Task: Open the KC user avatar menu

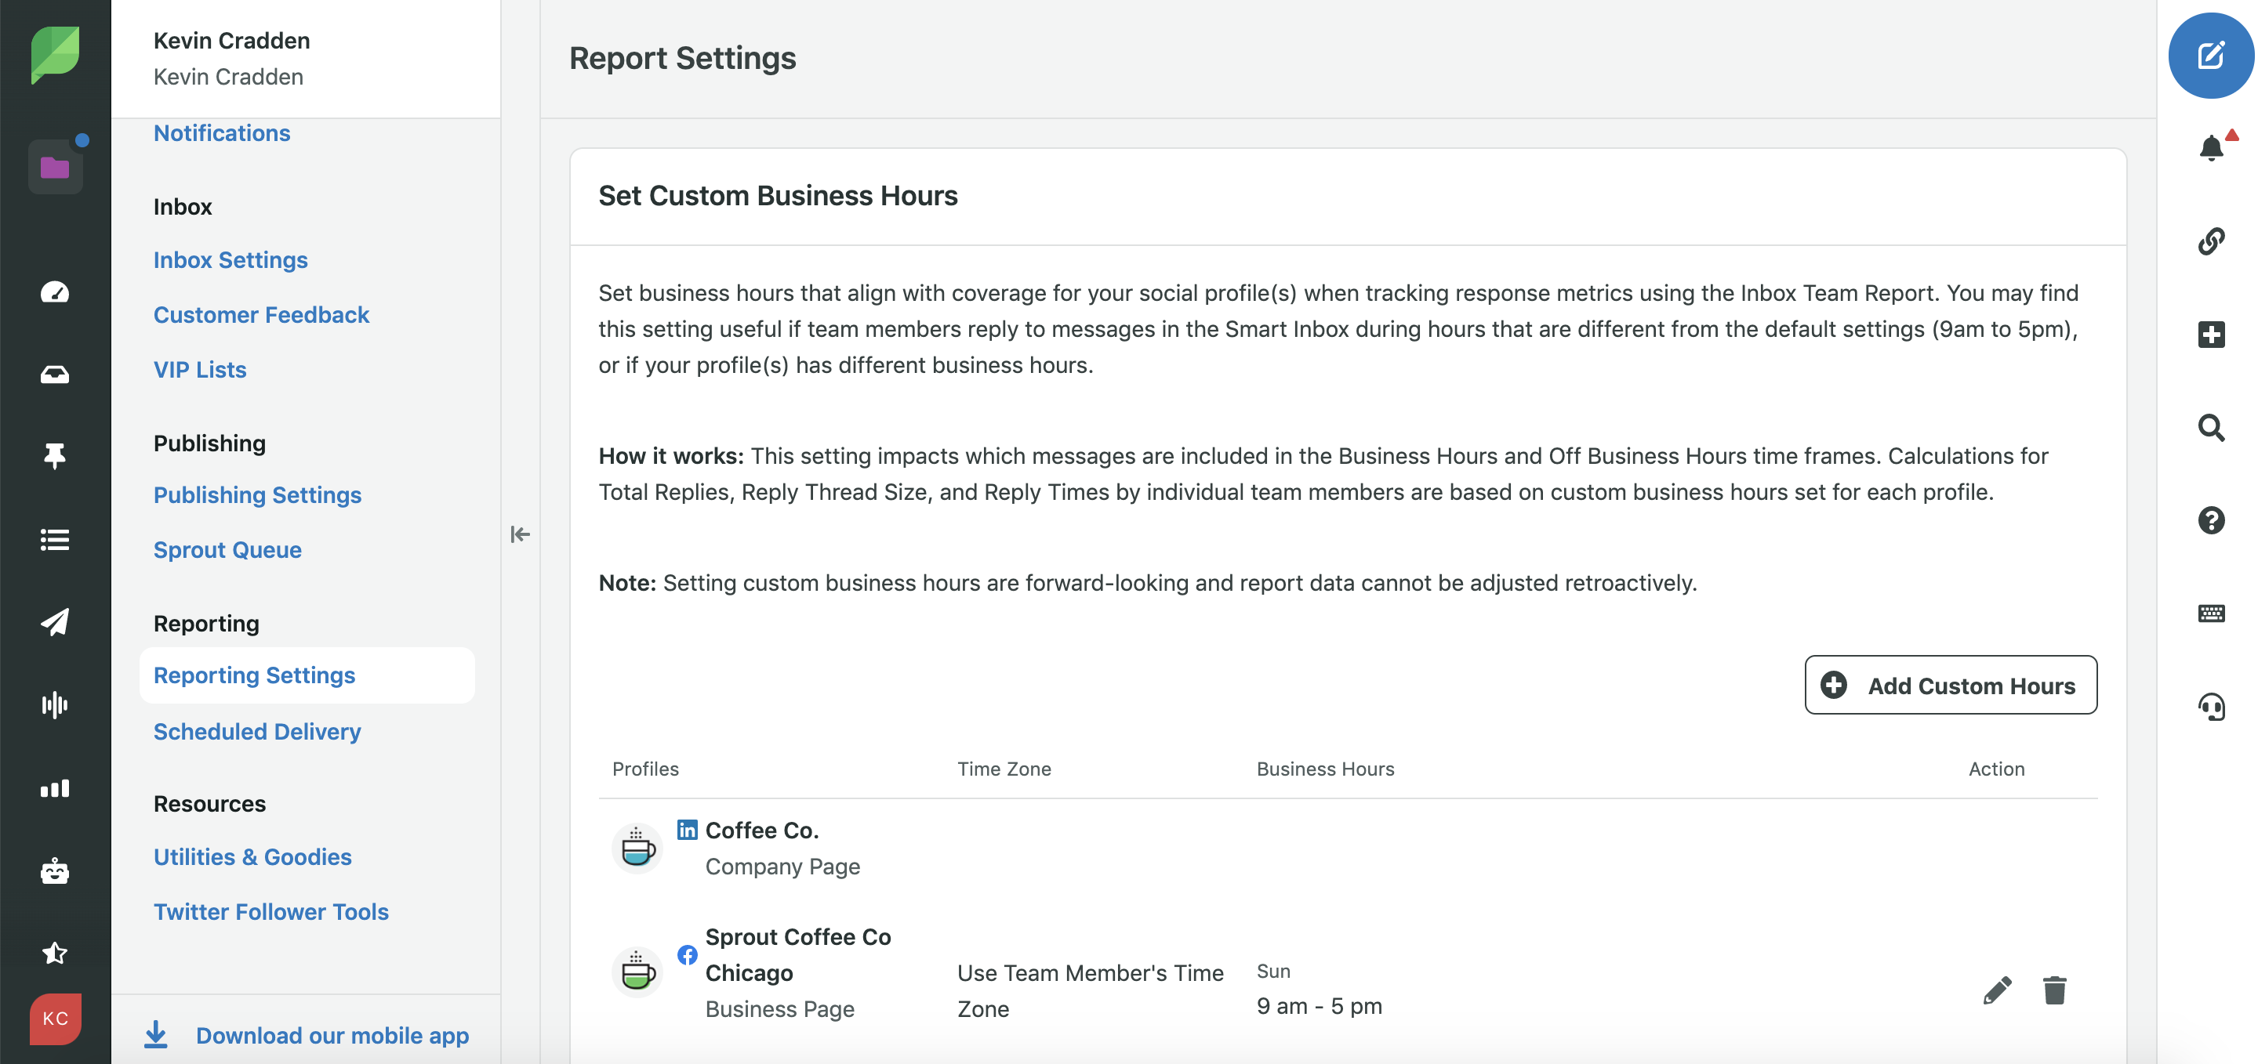Action: click(54, 1019)
